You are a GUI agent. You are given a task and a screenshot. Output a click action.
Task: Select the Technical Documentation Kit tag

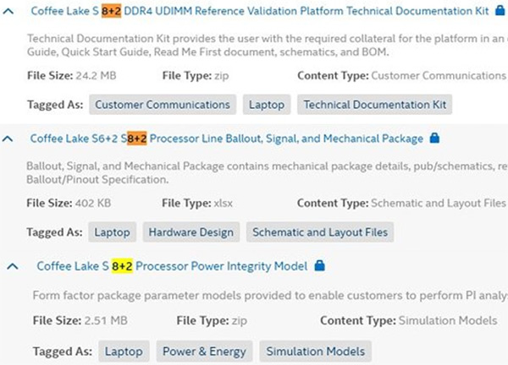pyautogui.click(x=374, y=105)
